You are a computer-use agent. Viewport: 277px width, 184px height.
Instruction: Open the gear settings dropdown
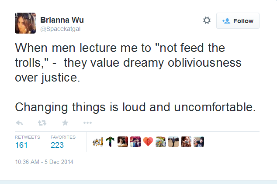[207, 20]
